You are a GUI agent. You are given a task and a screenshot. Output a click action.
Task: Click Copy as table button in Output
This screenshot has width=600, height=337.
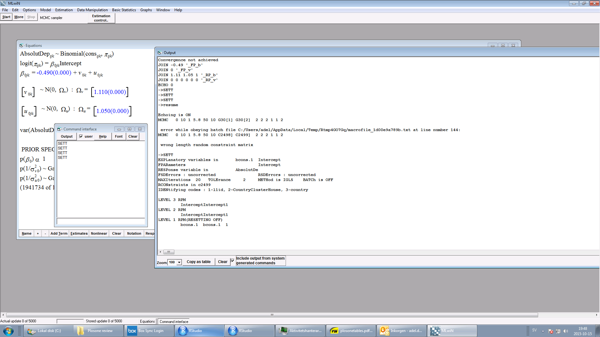199,262
